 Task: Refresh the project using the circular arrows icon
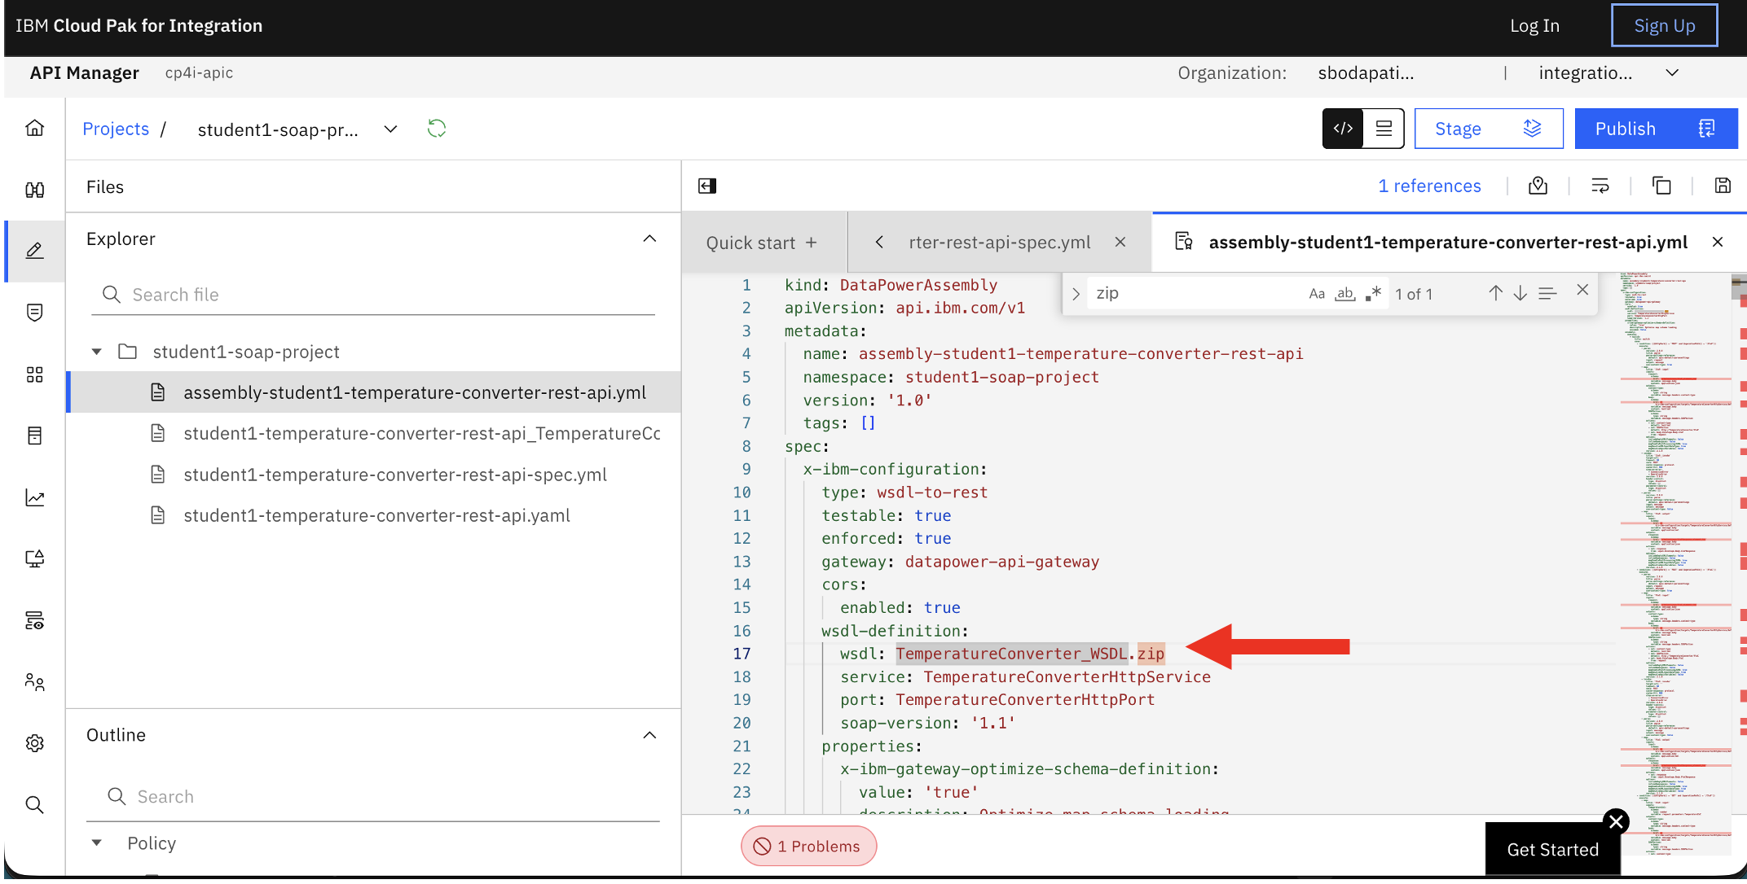pyautogui.click(x=437, y=129)
